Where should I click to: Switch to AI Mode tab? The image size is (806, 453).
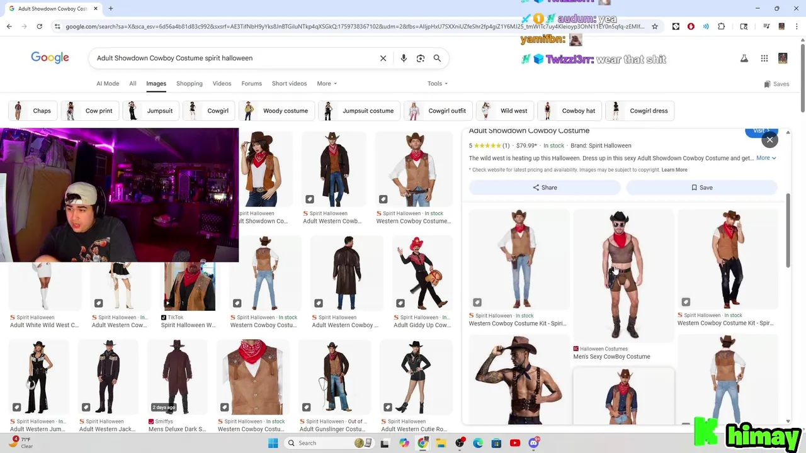(108, 83)
